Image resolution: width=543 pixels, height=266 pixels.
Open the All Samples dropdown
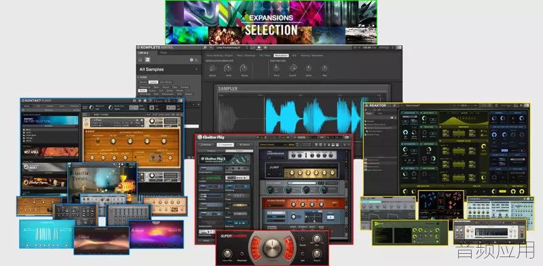[168, 69]
